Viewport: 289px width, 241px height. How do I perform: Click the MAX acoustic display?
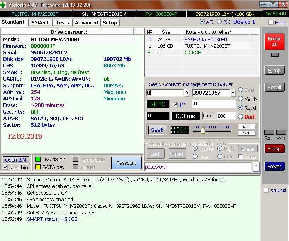(180, 130)
